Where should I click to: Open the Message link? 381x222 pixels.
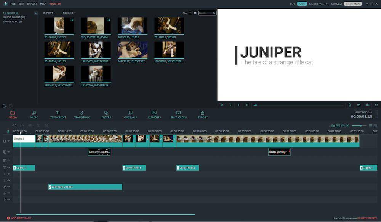coord(336,4)
